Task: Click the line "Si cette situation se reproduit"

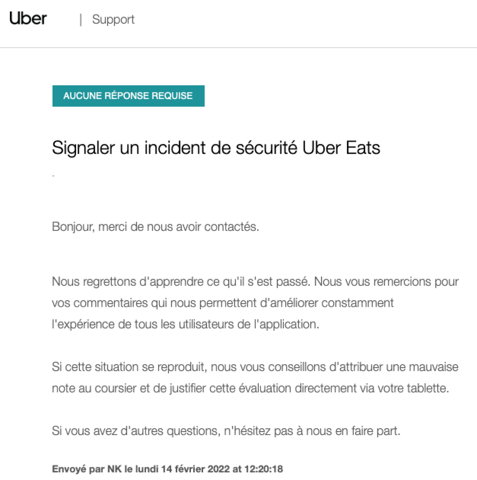Action: (129, 367)
